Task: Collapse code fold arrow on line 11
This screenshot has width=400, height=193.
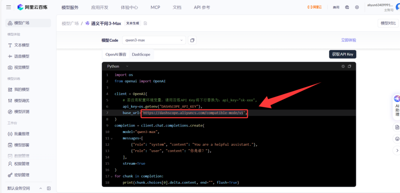Action: click(x=111, y=139)
